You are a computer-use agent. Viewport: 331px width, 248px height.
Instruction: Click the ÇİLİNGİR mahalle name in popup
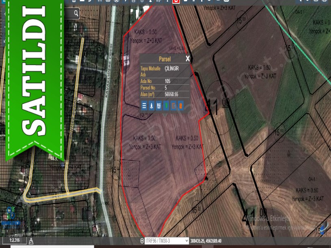click(172, 68)
